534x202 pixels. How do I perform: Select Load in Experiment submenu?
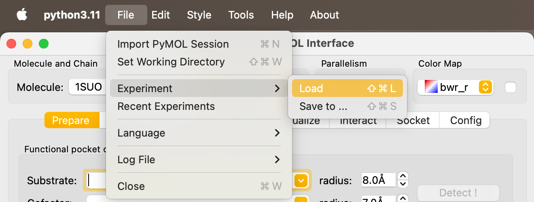(348, 88)
